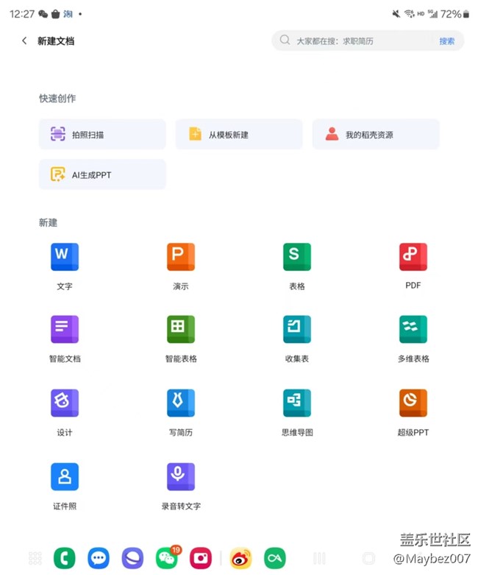This screenshot has height=575, width=478.
Task: Open the apps grid button in dock
Action: tap(35, 558)
